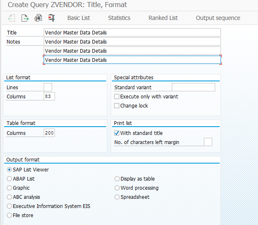Click the Table format Columns field showing 200
Image resolution: width=258 pixels, height=225 pixels.
click(x=49, y=133)
